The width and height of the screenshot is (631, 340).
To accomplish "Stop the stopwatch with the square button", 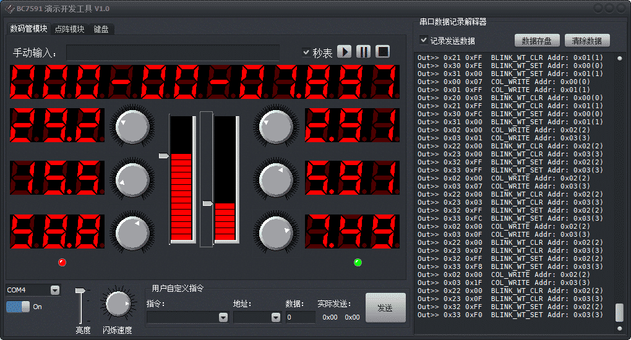I will [382, 51].
